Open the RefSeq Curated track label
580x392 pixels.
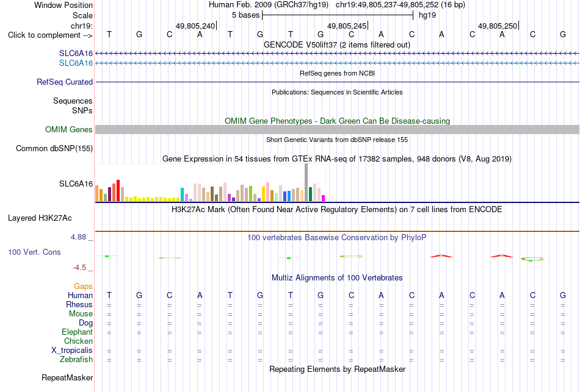coord(65,82)
